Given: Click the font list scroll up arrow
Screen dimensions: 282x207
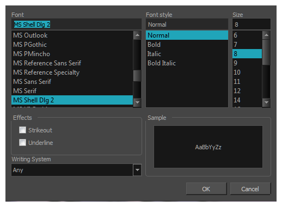Looking at the screenshot, I should (x=137, y=35).
